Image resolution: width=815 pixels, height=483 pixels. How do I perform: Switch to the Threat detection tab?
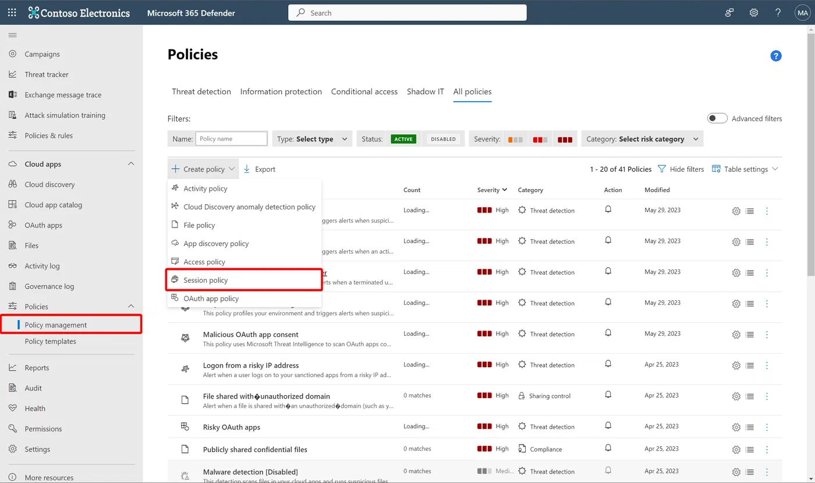201,91
